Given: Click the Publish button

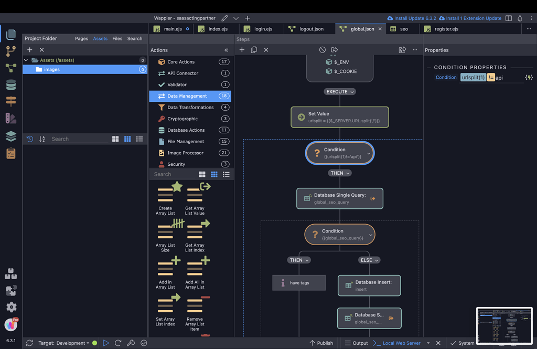Looking at the screenshot, I should tap(321, 343).
